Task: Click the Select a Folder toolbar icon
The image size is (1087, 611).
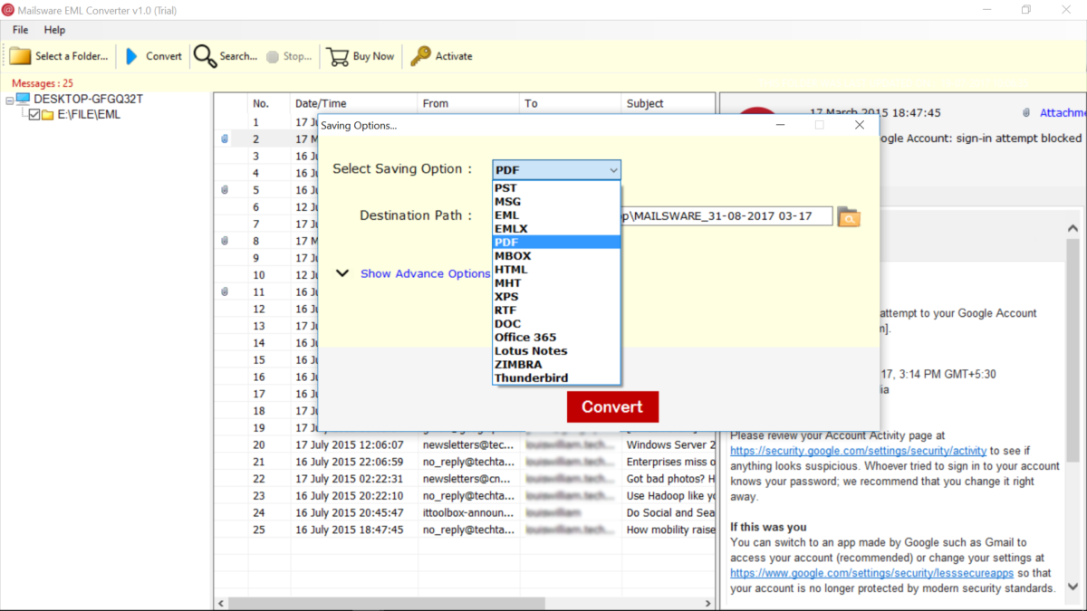Action: pyautogui.click(x=20, y=56)
